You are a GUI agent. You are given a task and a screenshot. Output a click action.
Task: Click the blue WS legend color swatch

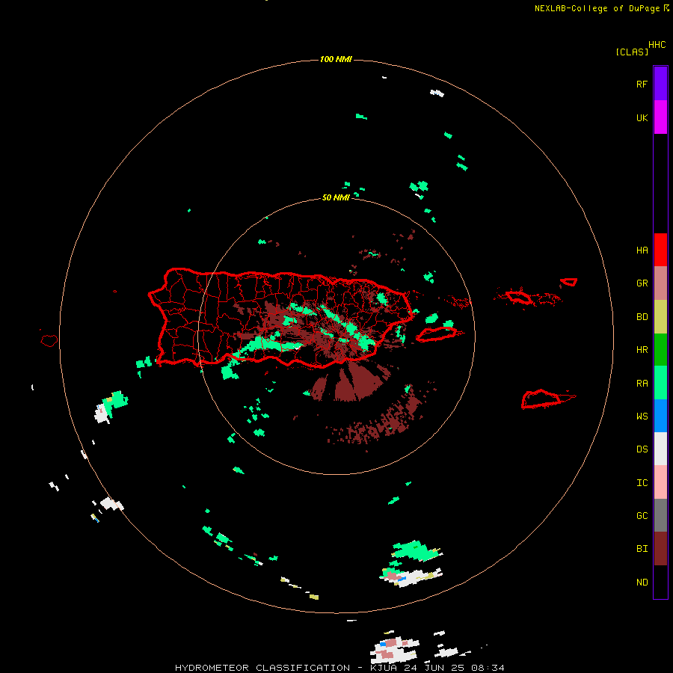tap(660, 416)
